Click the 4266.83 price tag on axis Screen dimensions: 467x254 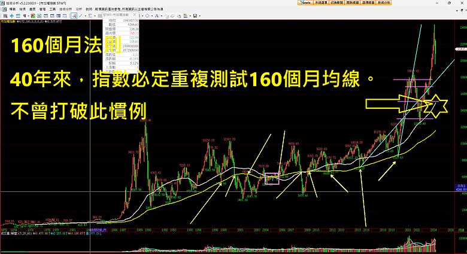[x=460, y=188]
